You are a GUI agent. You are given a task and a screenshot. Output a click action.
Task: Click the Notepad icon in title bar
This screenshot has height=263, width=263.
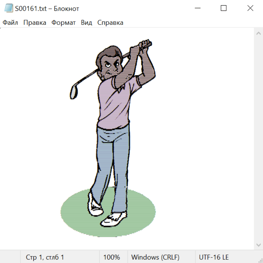(8, 8)
